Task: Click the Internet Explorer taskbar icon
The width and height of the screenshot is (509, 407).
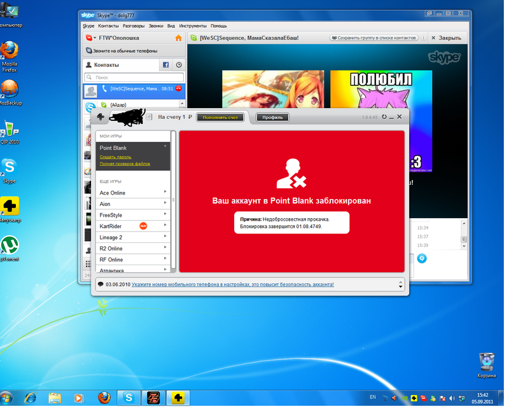Action: click(31, 398)
